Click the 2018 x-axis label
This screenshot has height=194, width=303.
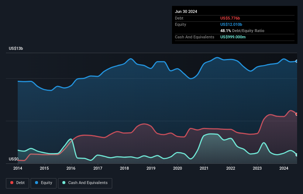pyautogui.click(x=124, y=168)
